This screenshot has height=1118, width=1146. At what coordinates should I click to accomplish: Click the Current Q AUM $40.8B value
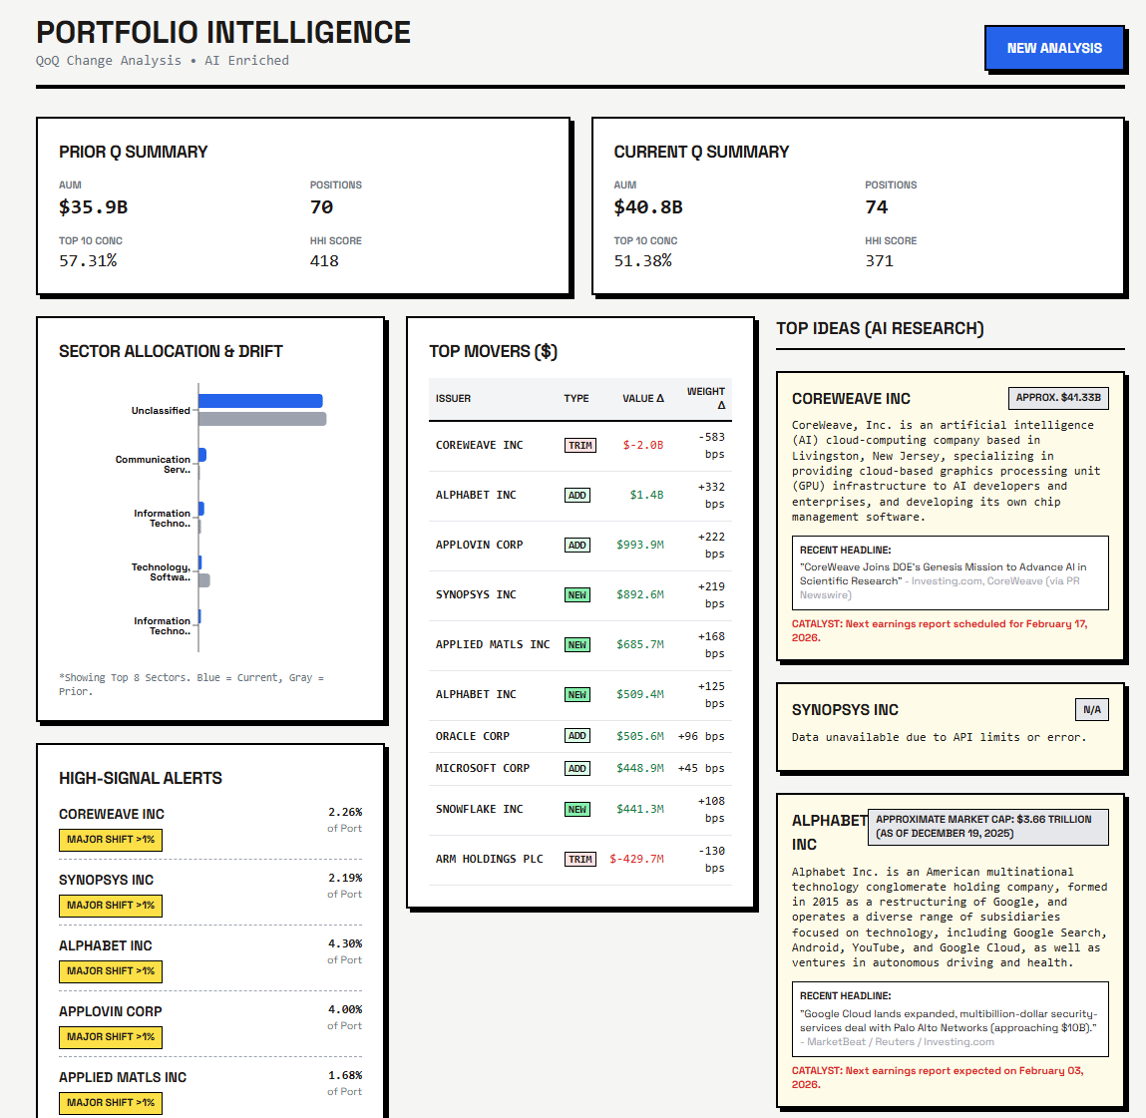(x=648, y=207)
